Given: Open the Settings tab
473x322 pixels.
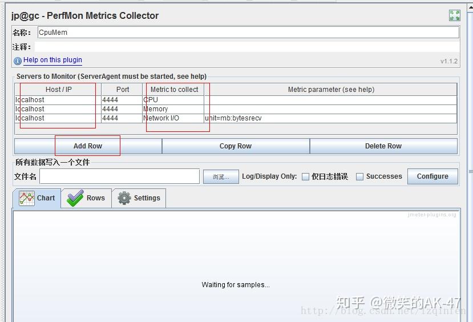Looking at the screenshot, I should [x=139, y=198].
